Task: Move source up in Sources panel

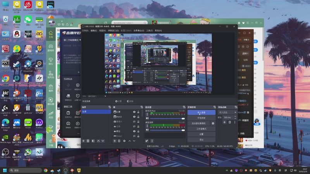Action: tap(129, 141)
